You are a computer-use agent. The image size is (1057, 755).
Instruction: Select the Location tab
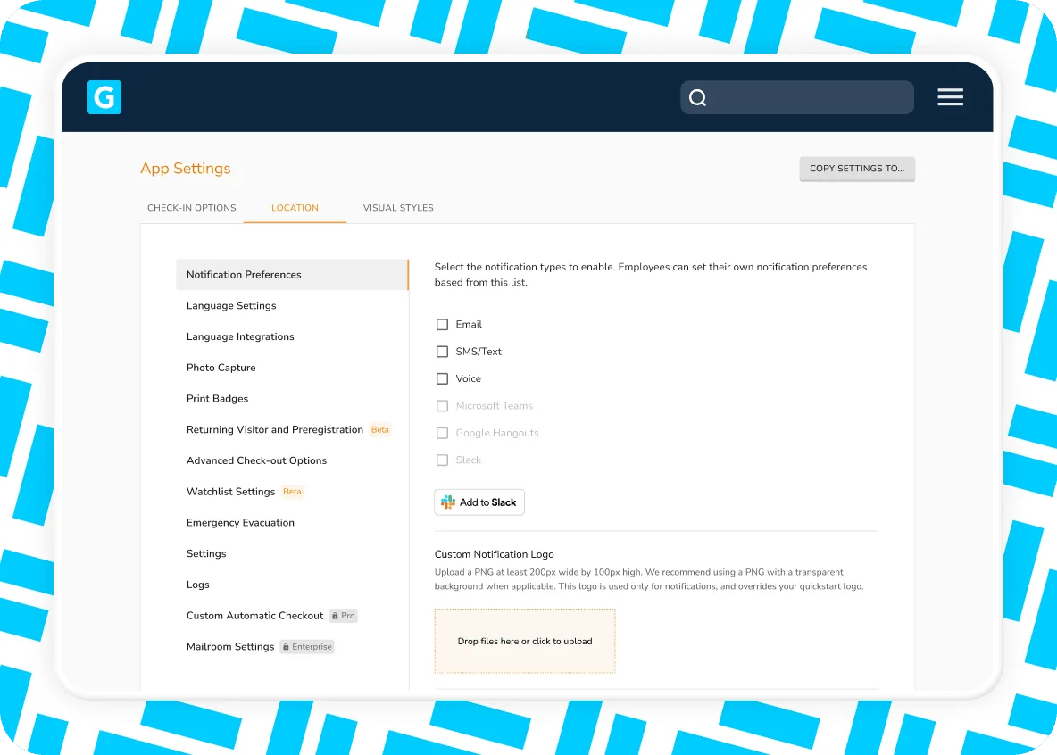coord(295,208)
